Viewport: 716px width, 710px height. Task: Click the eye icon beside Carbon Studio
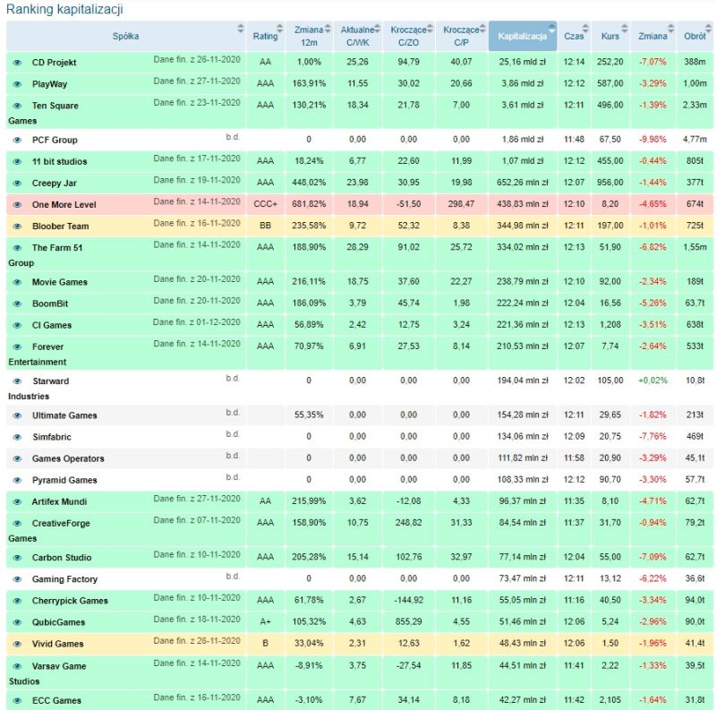(x=17, y=558)
